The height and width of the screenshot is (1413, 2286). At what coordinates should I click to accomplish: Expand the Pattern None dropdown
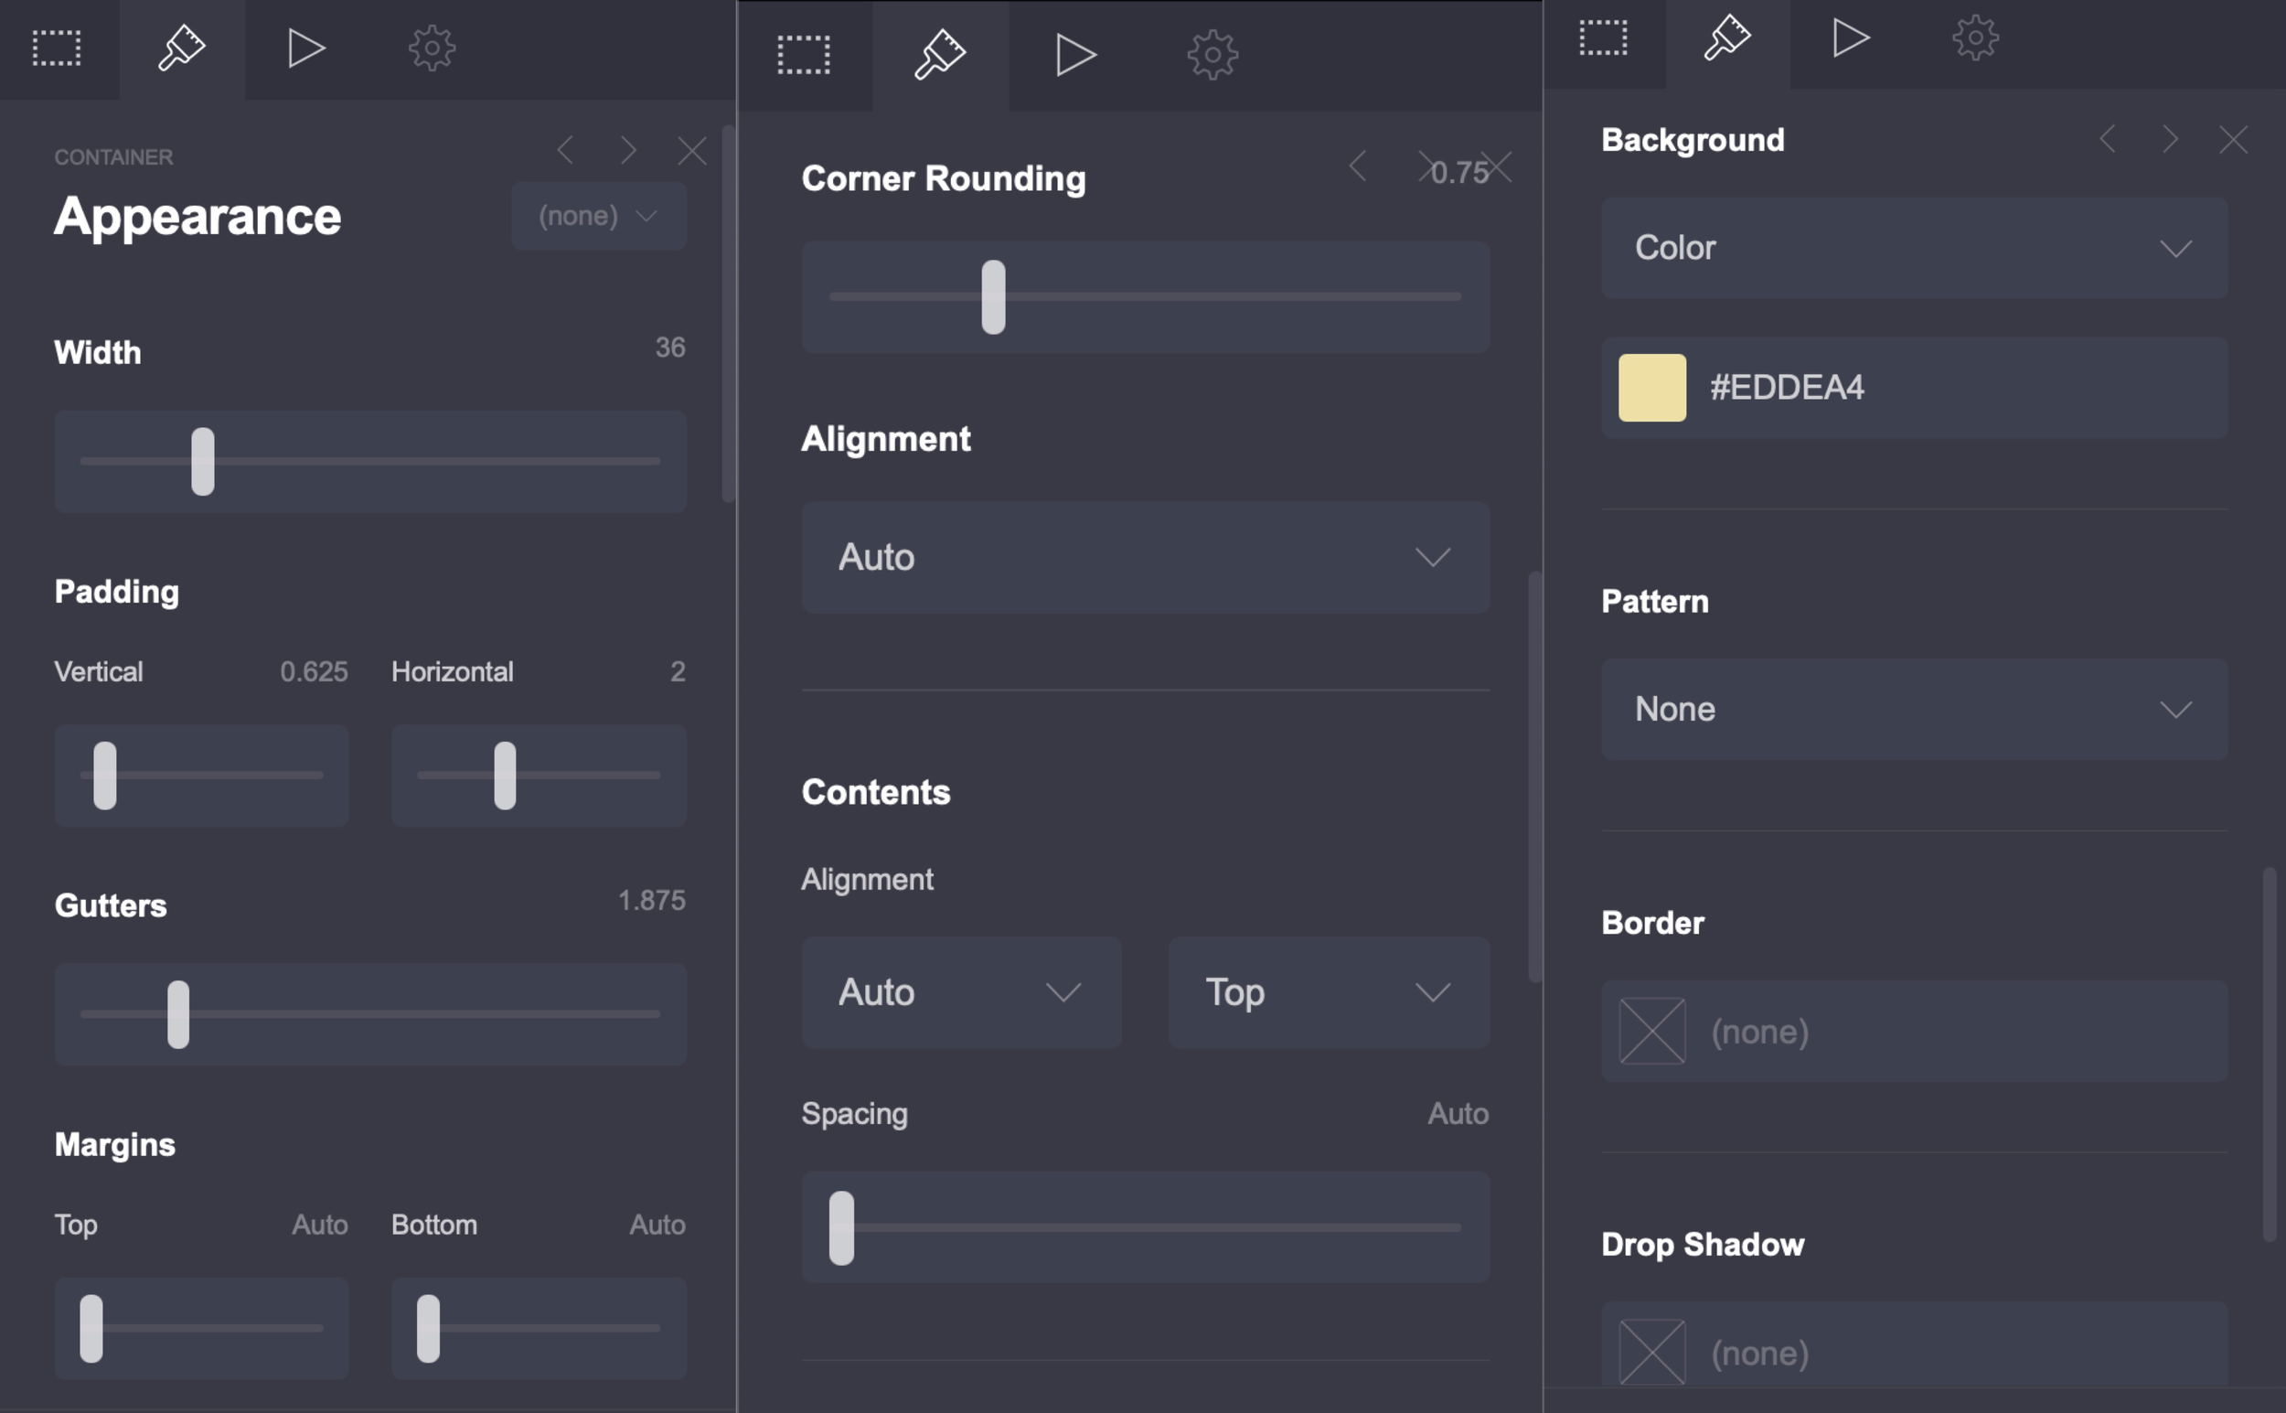pyautogui.click(x=1913, y=710)
